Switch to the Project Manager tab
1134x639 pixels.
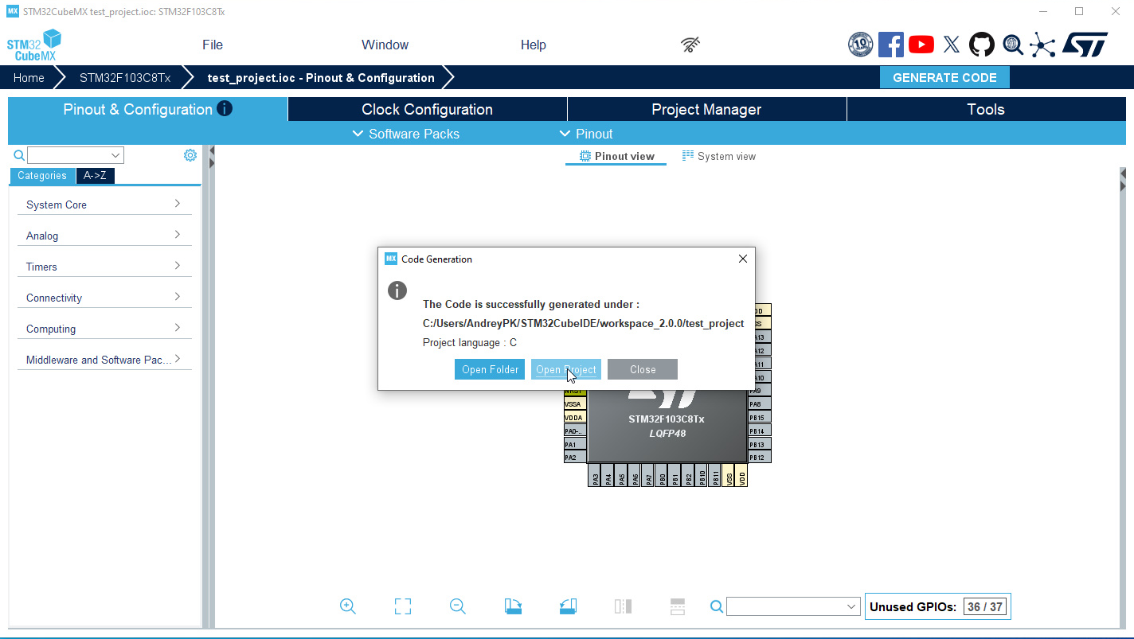(x=706, y=109)
